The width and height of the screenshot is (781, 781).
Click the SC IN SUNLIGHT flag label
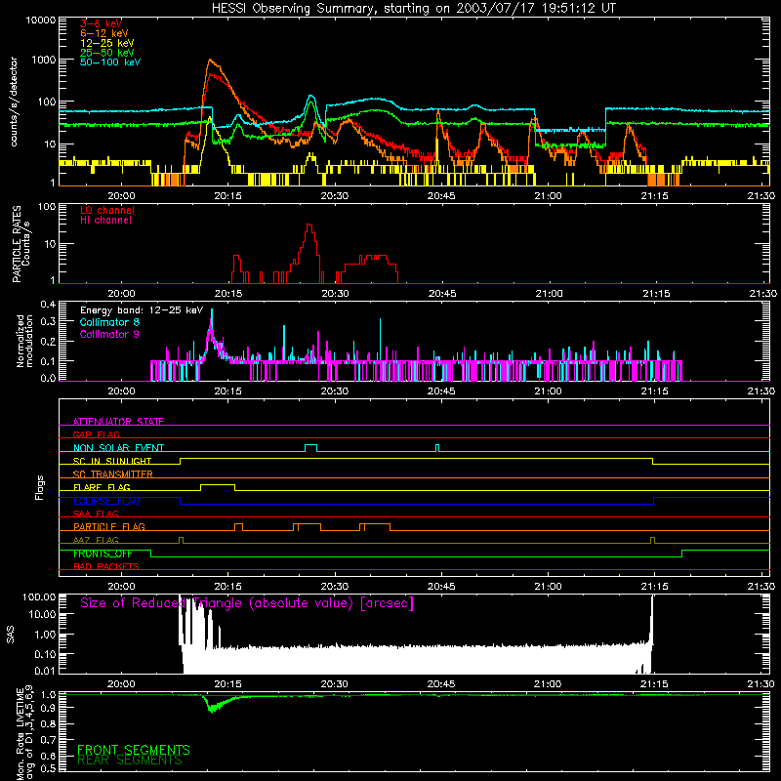coord(112,461)
